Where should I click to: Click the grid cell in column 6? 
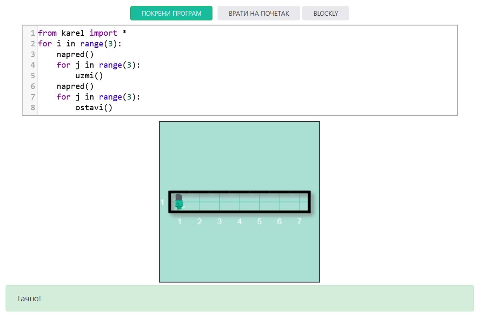pos(279,202)
